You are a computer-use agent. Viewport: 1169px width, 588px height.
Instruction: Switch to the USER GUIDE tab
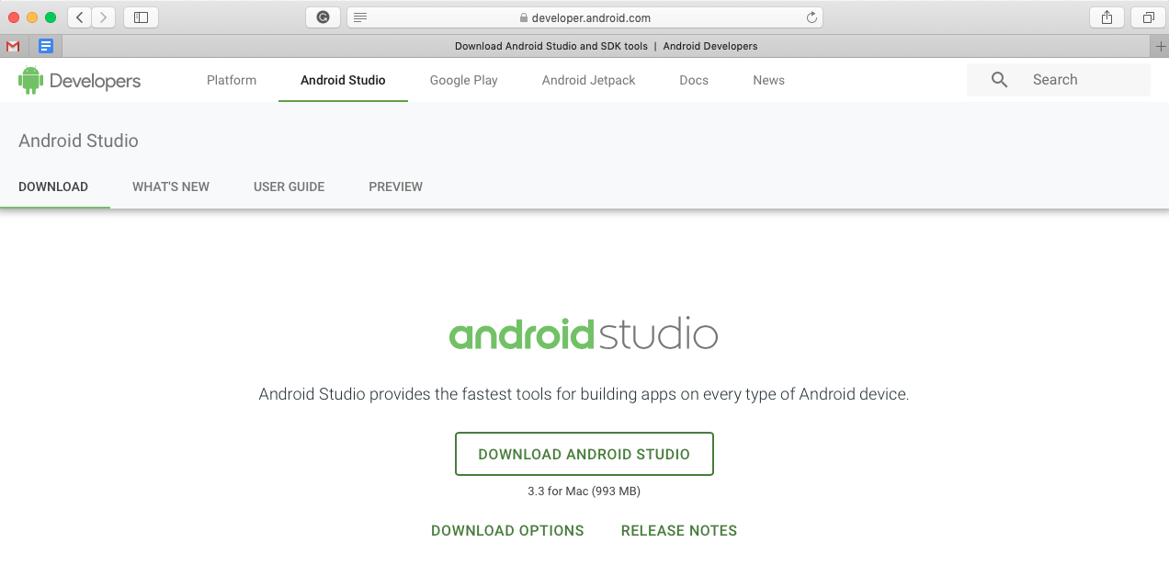coord(289,187)
